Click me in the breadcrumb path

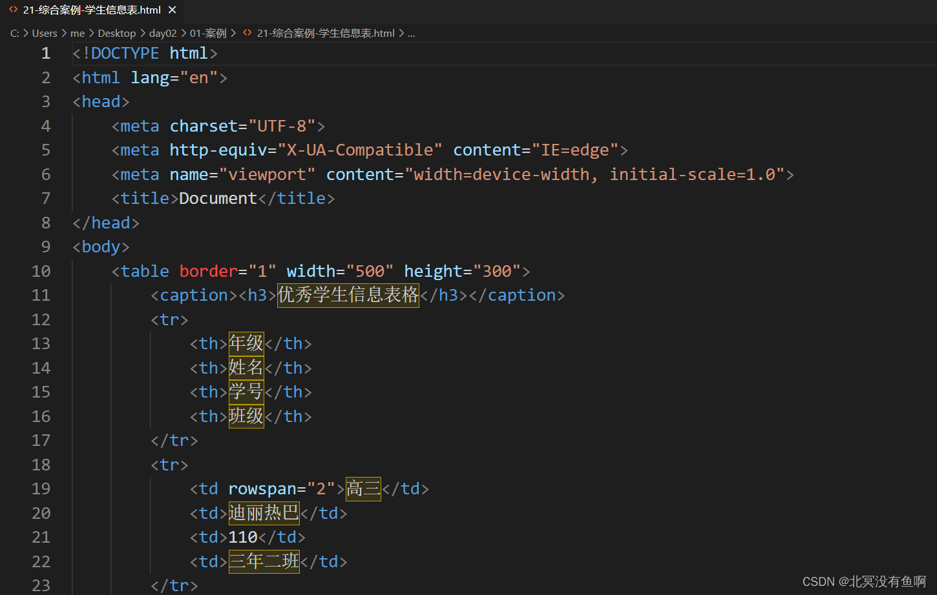tap(78, 33)
